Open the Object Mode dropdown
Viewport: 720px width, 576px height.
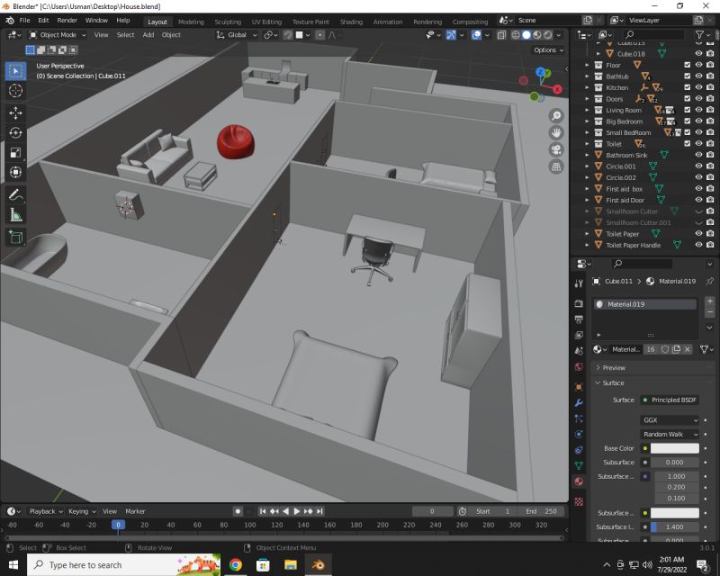(58, 35)
